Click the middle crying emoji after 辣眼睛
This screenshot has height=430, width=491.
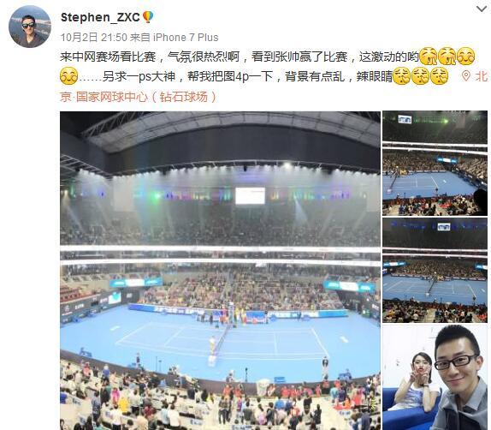420,76
